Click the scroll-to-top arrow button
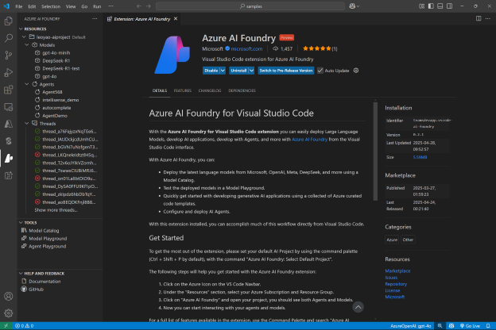The width and height of the screenshot is (496, 330). tap(358, 307)
